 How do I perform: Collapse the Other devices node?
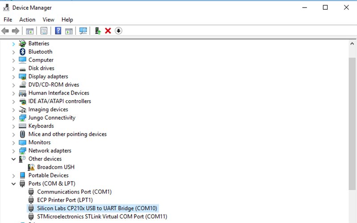tap(13, 159)
